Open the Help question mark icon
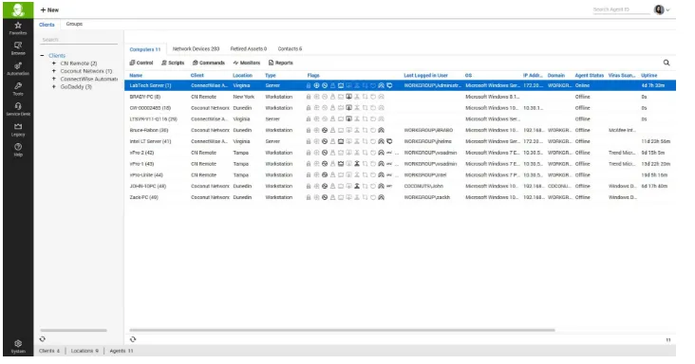The height and width of the screenshot is (364, 695). click(18, 150)
